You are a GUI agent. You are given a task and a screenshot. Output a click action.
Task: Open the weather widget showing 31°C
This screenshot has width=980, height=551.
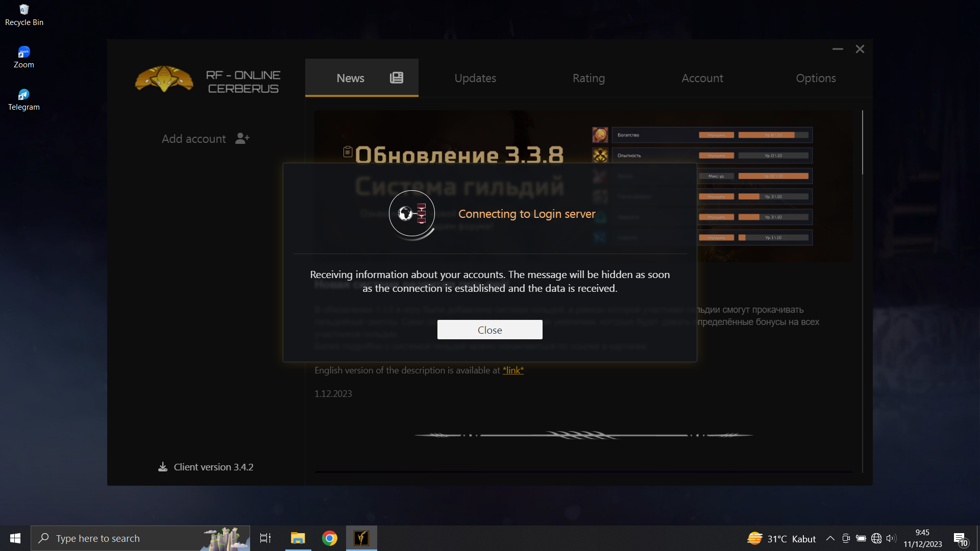781,539
